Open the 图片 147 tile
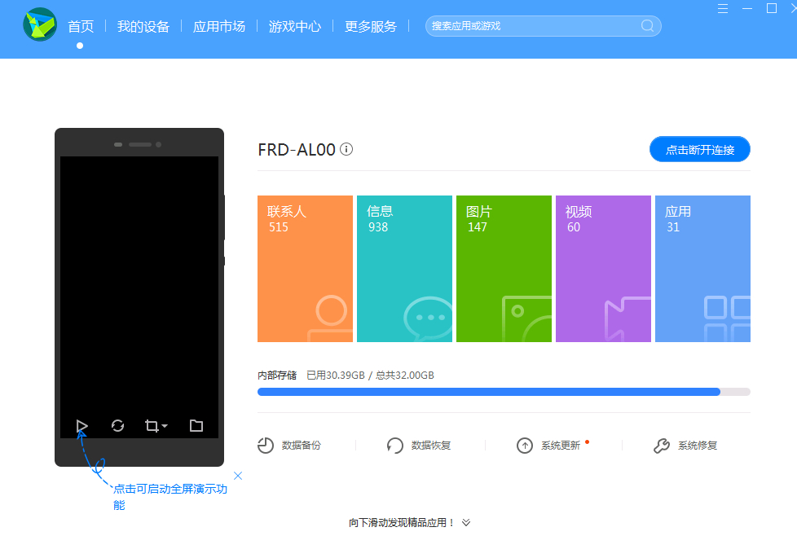 (x=504, y=269)
